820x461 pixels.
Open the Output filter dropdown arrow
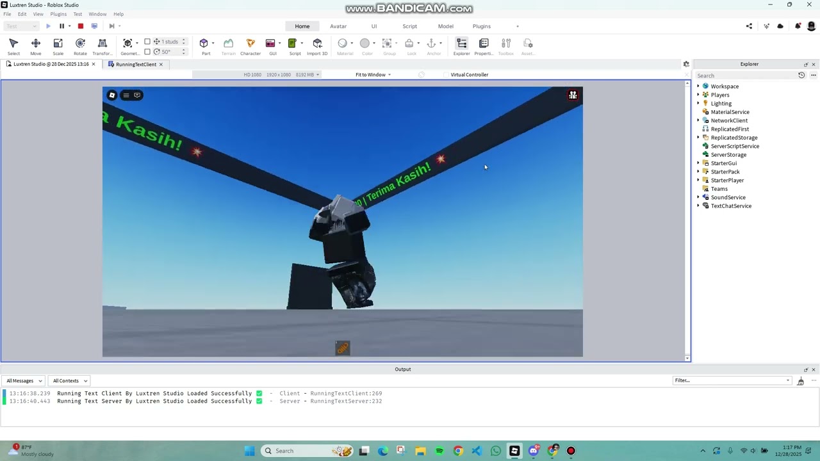tap(788, 380)
